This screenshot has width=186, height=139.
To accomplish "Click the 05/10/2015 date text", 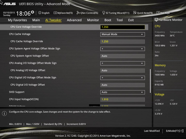I will click(9, 13).
